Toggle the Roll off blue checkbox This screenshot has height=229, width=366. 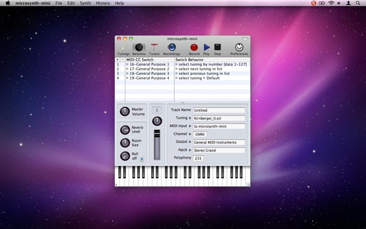coord(142,159)
